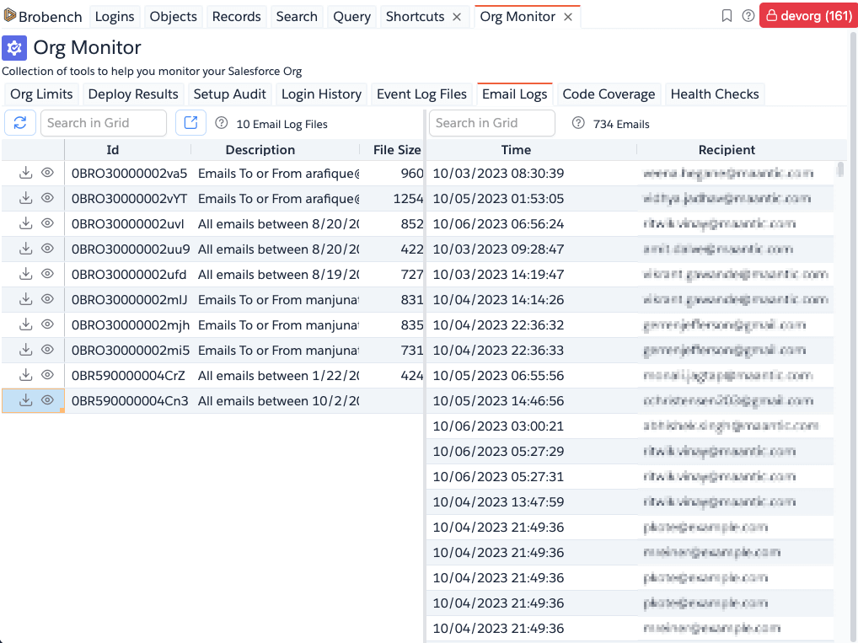Open the Objects tab

(x=173, y=16)
